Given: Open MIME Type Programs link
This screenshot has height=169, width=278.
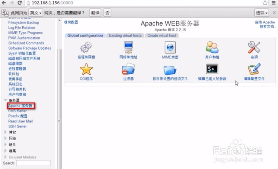Looking at the screenshot, I should pos(25,33).
